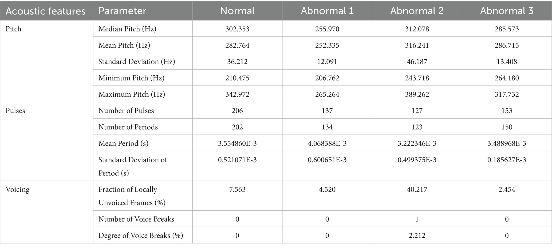Click the Voicing category cell
552x248 pixels.
17,190
